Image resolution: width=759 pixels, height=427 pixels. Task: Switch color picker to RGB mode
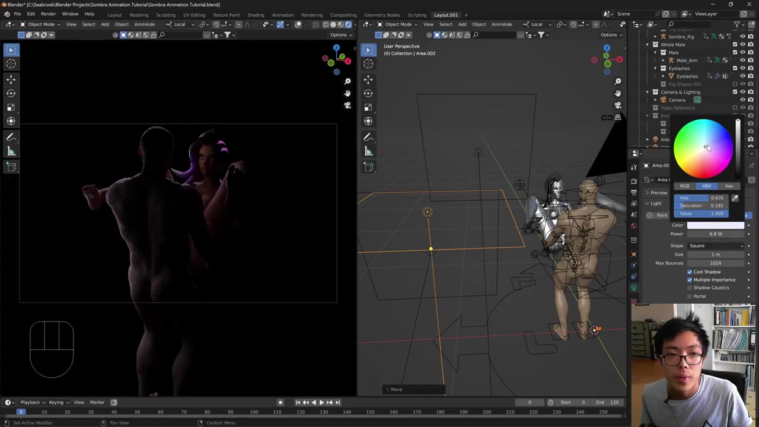[684, 186]
